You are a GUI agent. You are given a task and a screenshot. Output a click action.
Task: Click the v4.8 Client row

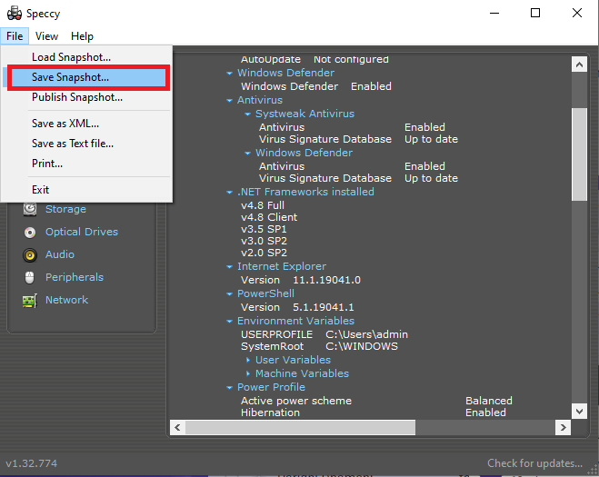(x=269, y=217)
